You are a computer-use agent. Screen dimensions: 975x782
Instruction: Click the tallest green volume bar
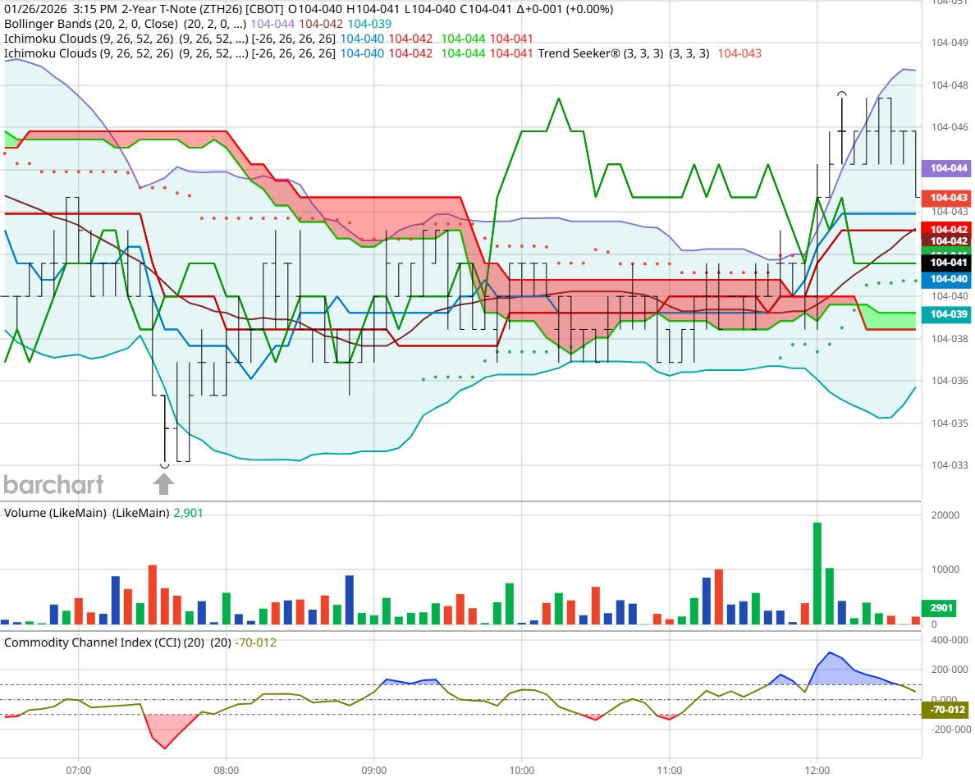click(x=817, y=574)
